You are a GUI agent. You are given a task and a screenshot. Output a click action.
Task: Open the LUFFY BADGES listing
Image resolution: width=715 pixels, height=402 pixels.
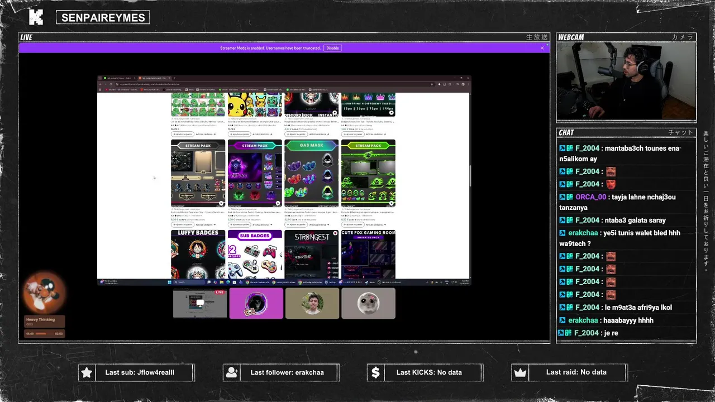pos(198,254)
